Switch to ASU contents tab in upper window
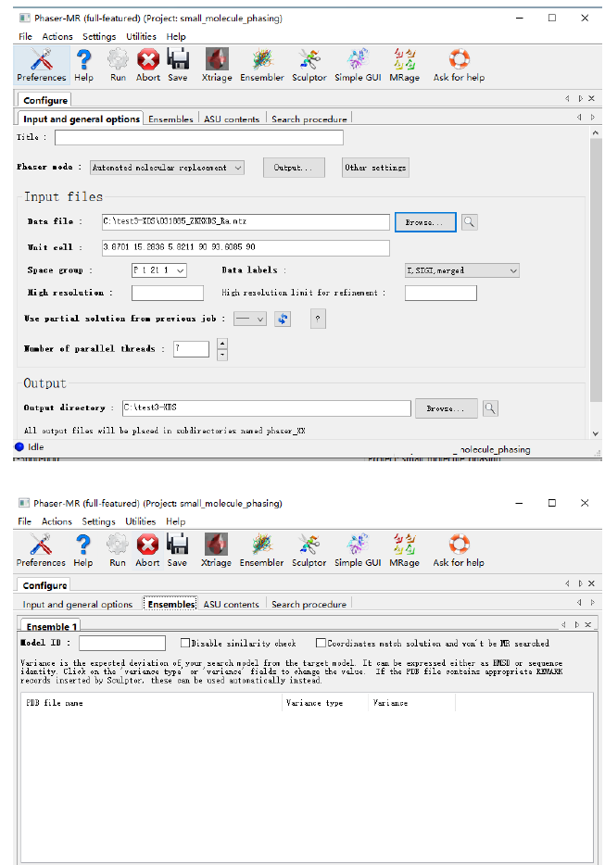Screen dimensions: 605x865 232,119
